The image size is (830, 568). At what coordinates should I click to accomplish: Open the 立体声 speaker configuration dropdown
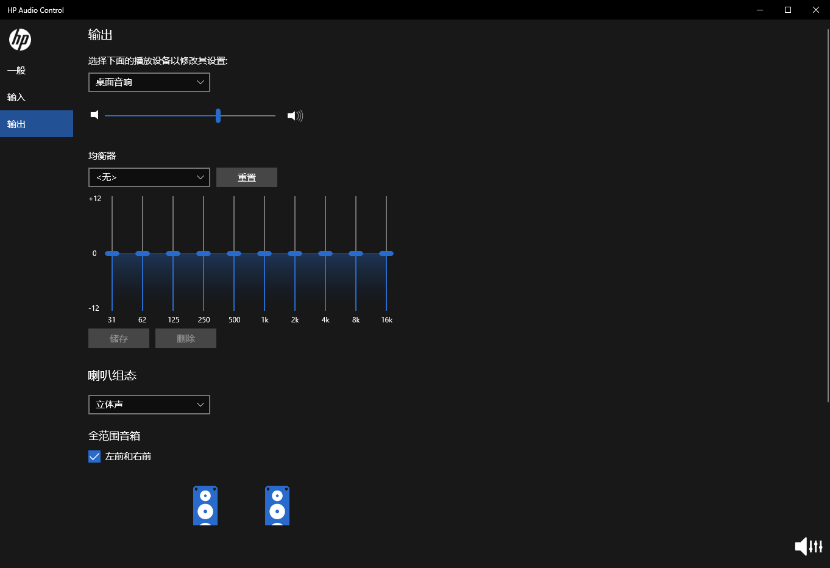click(149, 405)
